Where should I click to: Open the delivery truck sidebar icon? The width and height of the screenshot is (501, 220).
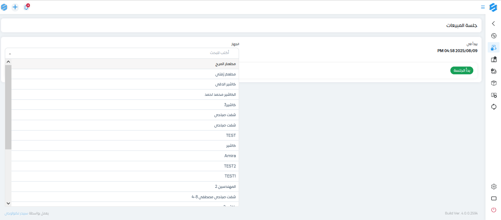pos(494,71)
